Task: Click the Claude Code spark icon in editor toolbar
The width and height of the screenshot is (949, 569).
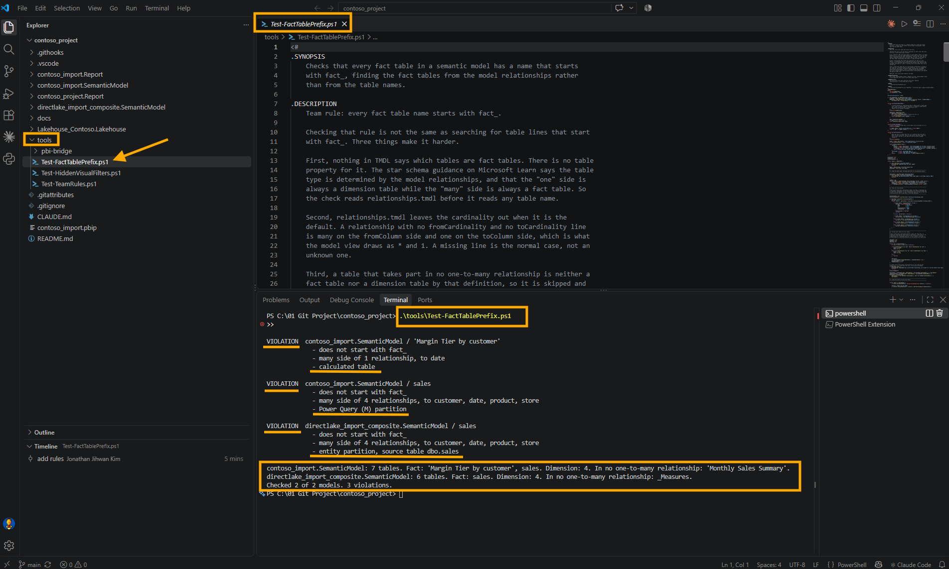Action: tap(891, 24)
